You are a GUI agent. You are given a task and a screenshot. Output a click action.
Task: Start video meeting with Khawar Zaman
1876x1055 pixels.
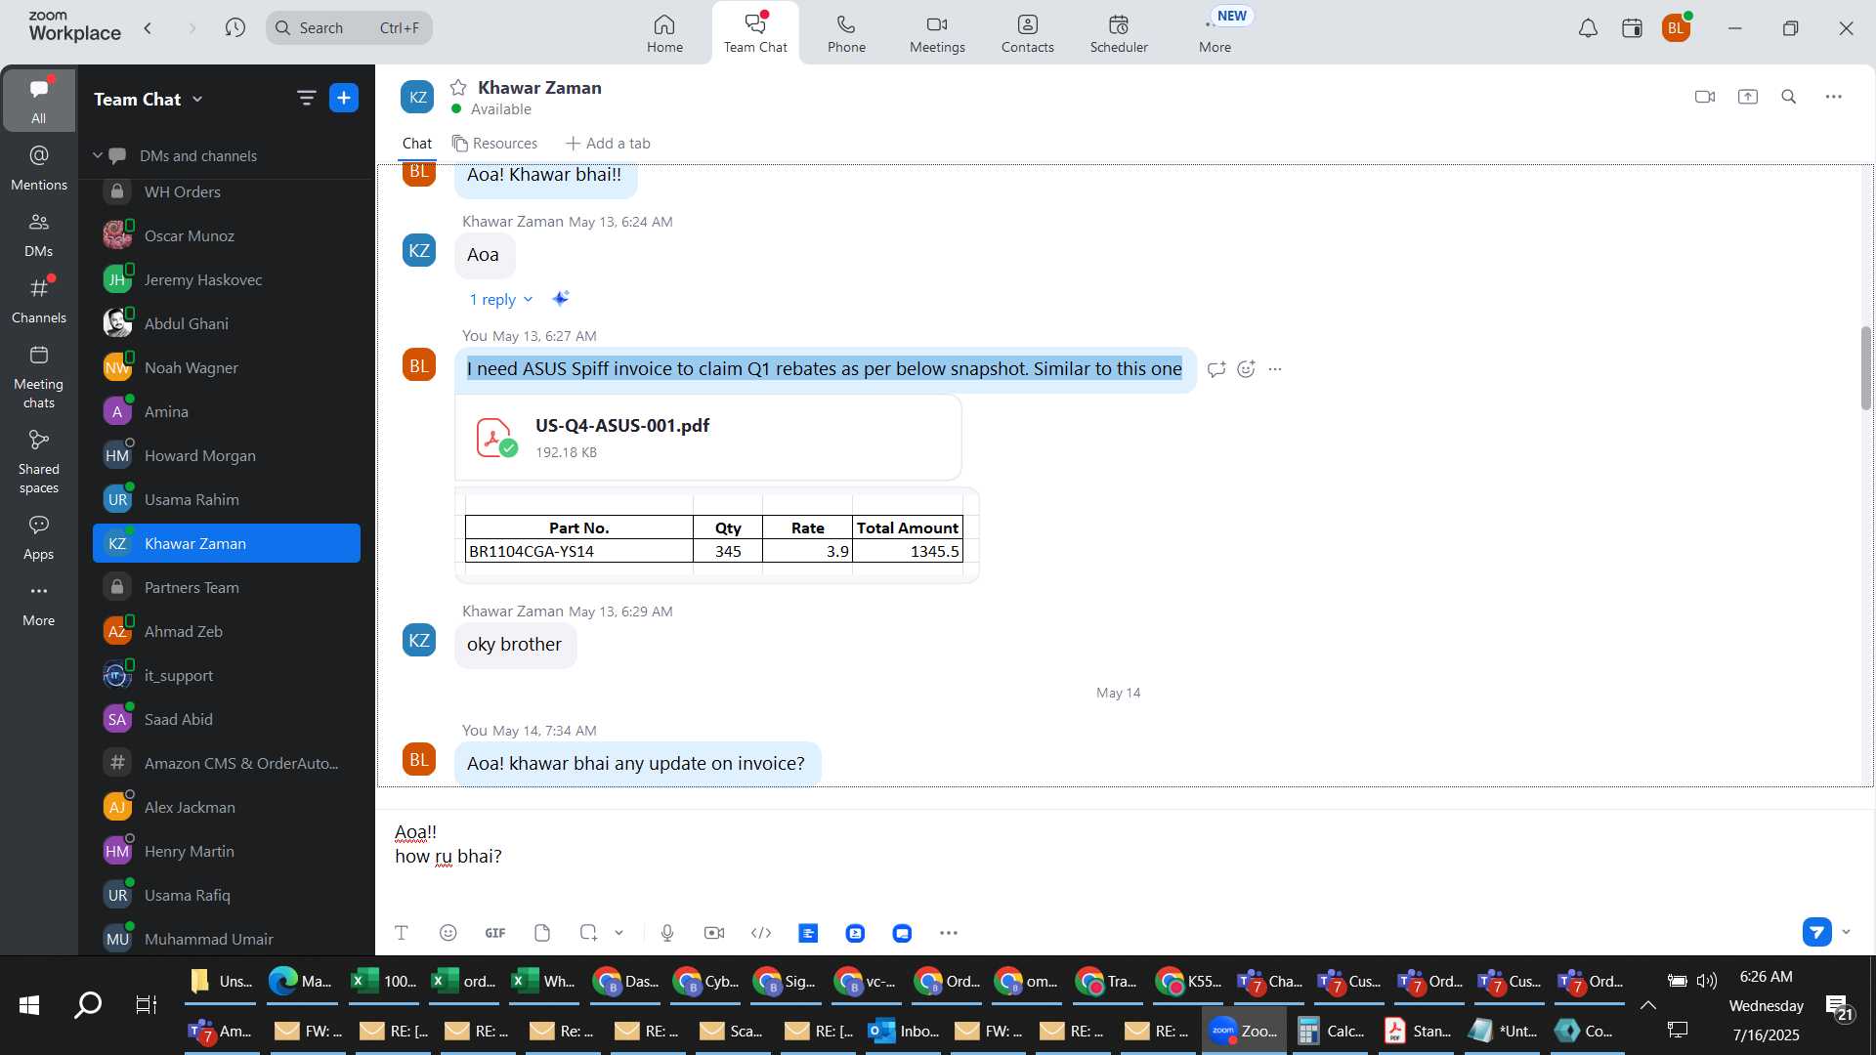(x=1705, y=97)
